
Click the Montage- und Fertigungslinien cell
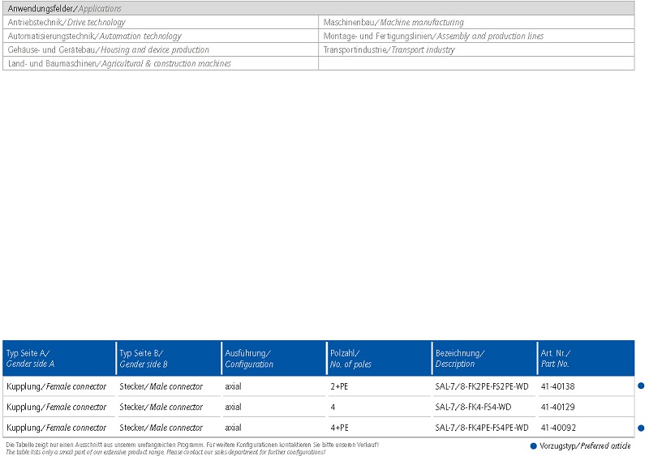click(x=433, y=36)
